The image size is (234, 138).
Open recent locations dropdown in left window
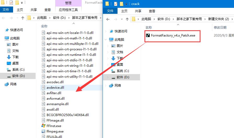click(17, 18)
